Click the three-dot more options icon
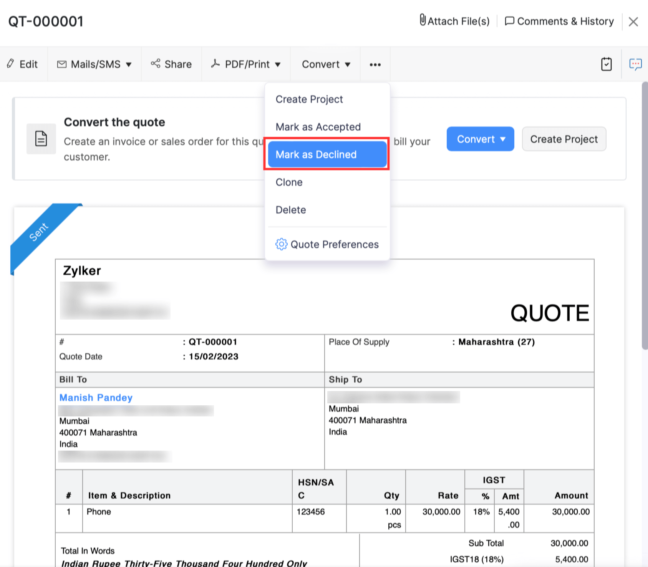This screenshot has width=648, height=567. tap(375, 65)
